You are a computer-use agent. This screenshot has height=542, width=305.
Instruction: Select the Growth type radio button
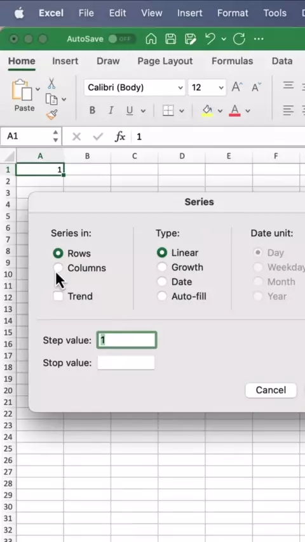(x=161, y=267)
